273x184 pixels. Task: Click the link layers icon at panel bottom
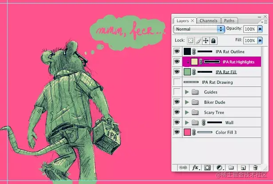183,168
